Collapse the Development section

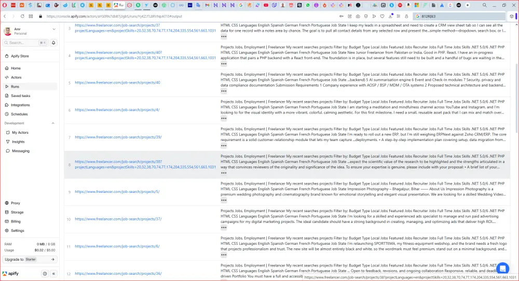[x=53, y=123]
